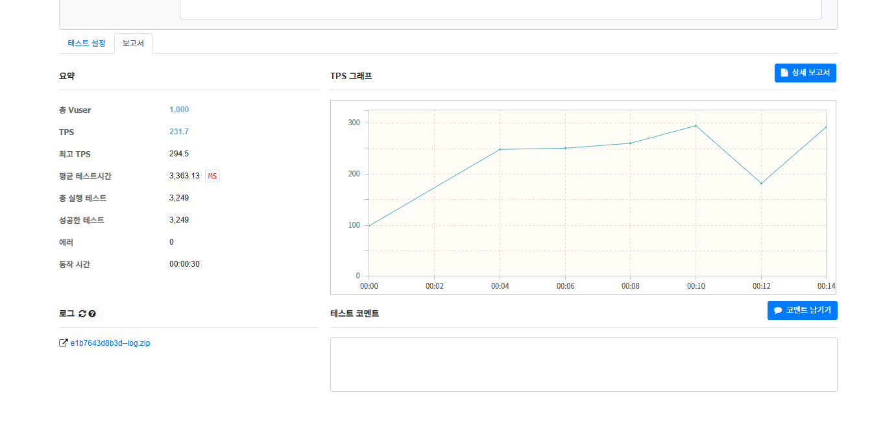Select the 보고서 tab

pos(133,43)
